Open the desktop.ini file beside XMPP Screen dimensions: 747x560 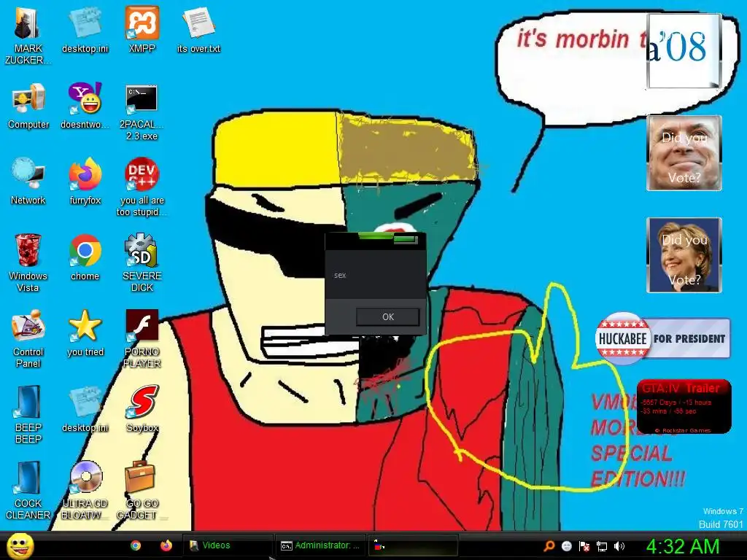(x=85, y=31)
